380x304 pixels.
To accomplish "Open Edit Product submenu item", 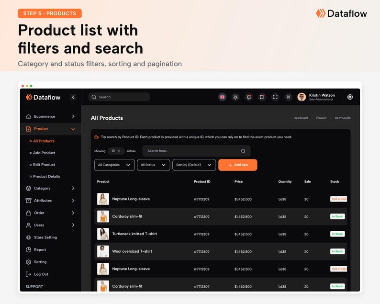I will [44, 165].
